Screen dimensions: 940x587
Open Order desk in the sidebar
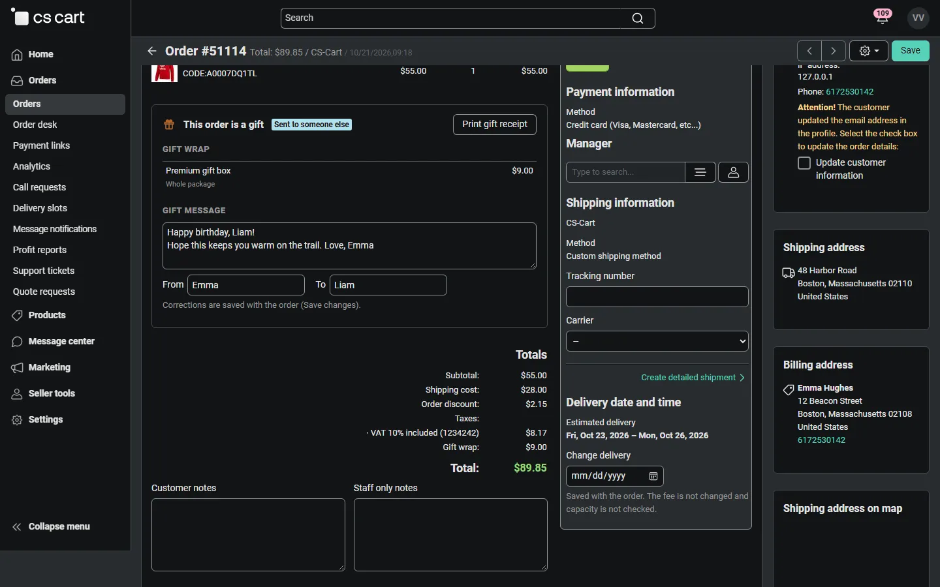point(35,125)
